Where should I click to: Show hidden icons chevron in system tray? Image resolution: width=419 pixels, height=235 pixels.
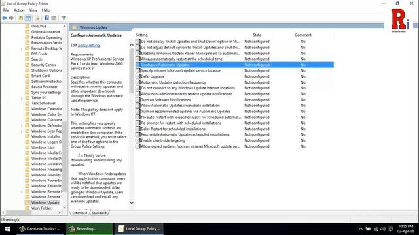tap(361, 229)
